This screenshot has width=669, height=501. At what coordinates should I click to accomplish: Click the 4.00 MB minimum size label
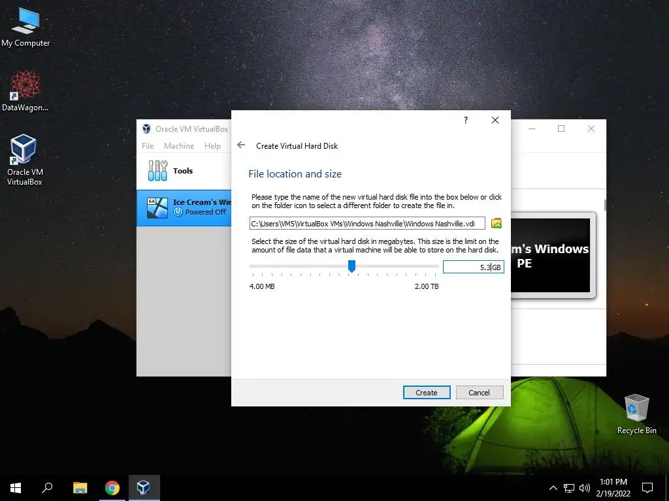point(262,286)
